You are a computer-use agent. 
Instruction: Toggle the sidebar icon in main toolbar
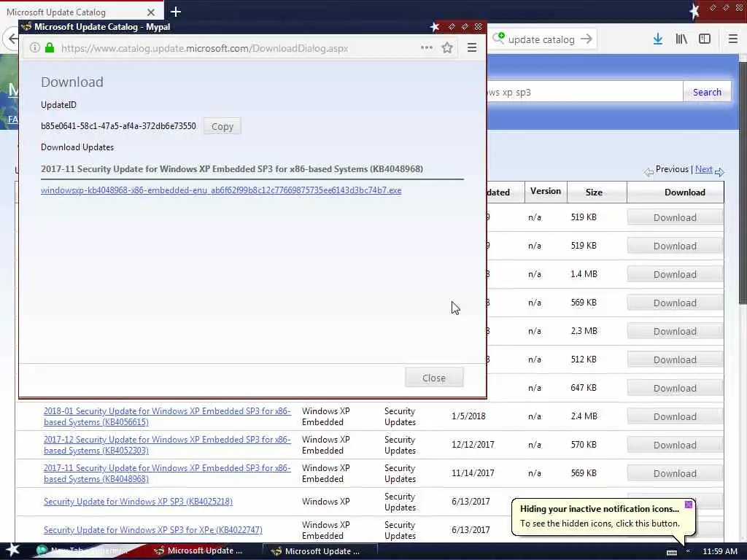(705, 39)
